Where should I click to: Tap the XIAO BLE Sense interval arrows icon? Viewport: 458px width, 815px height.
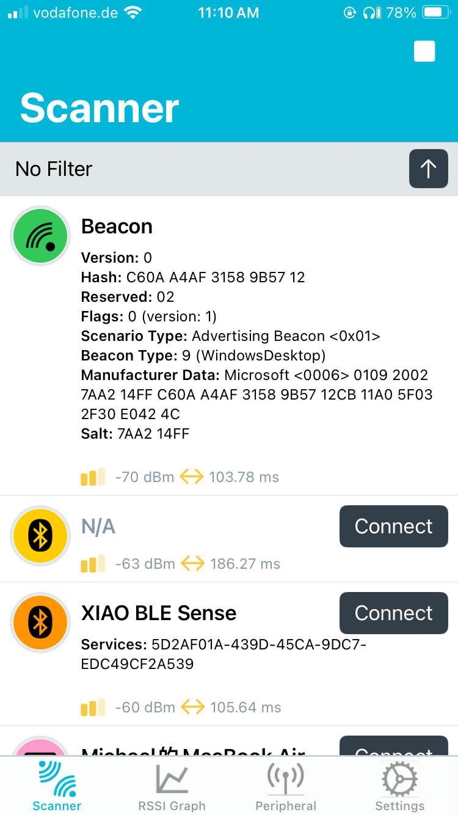(192, 707)
